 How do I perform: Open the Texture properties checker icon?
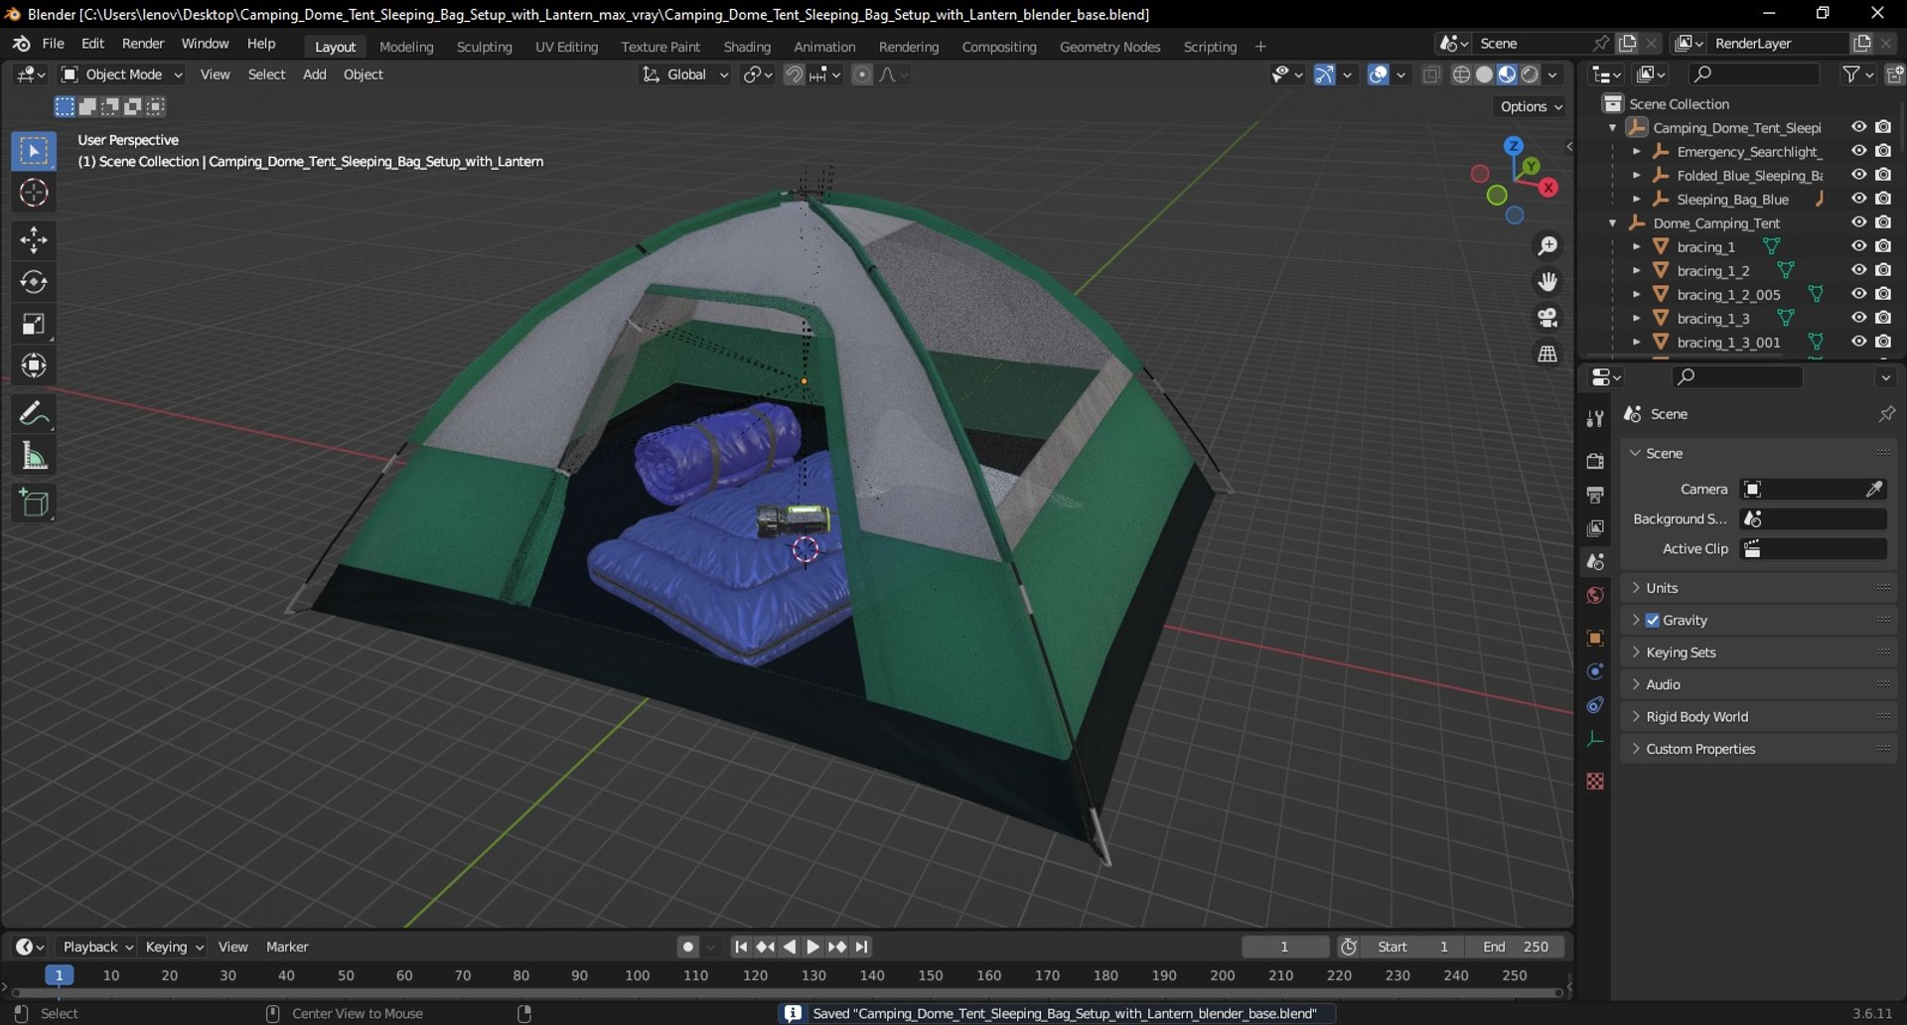click(x=1595, y=782)
